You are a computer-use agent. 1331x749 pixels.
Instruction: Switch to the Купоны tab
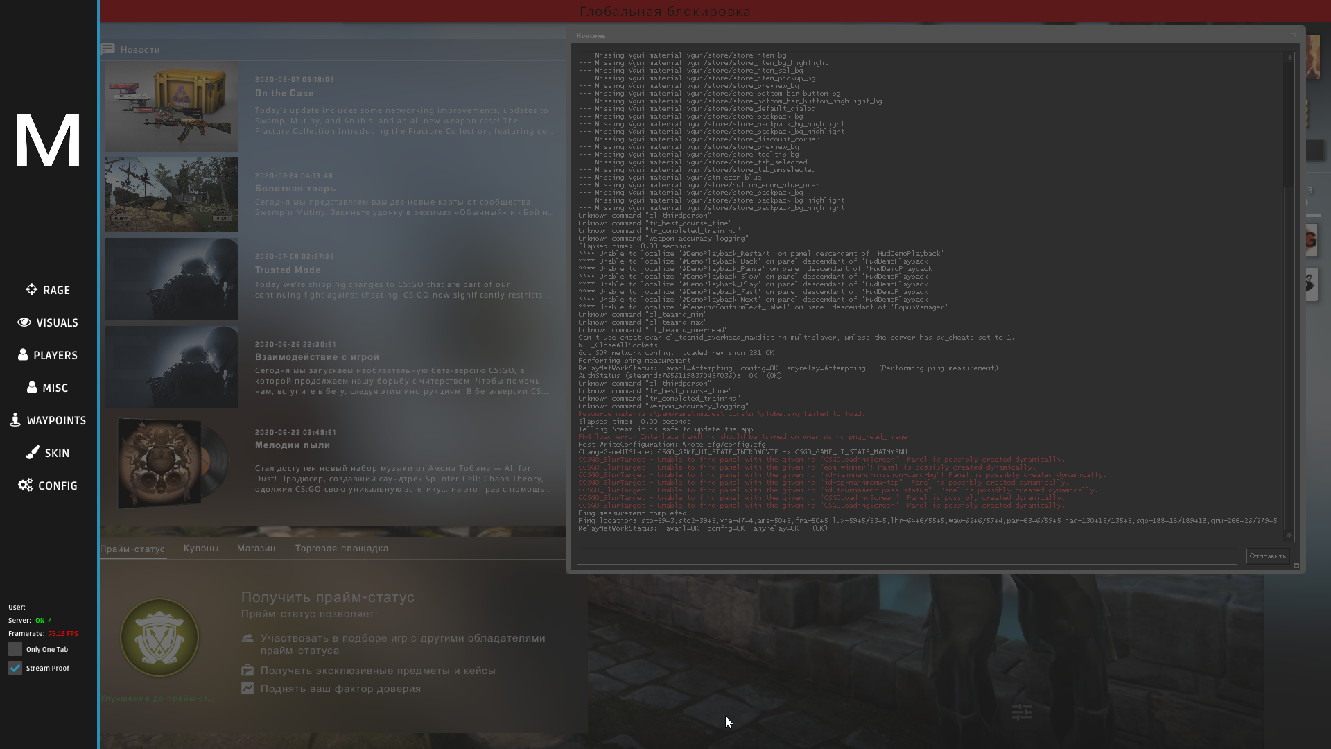(201, 548)
